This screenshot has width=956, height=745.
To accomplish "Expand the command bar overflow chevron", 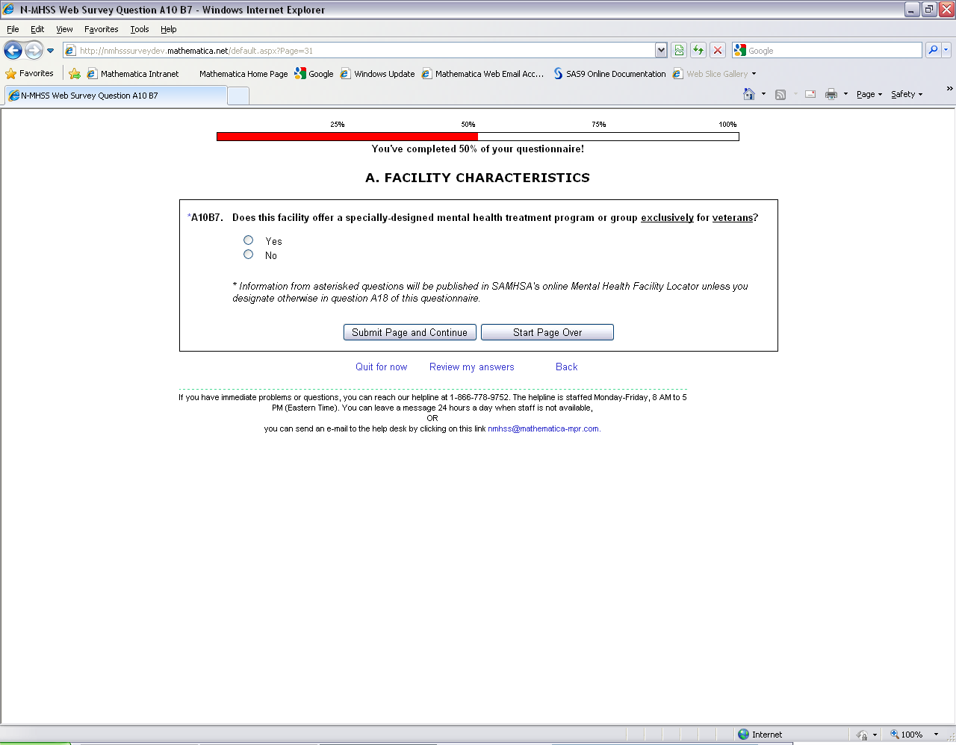I will 949,89.
